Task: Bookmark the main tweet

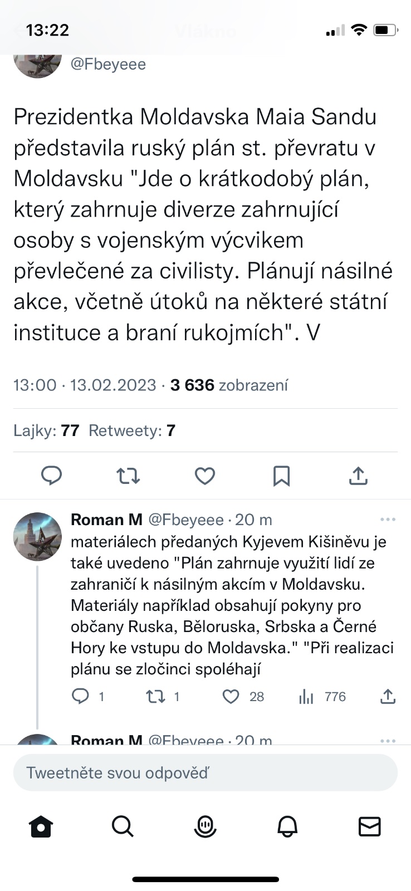Action: point(281,476)
